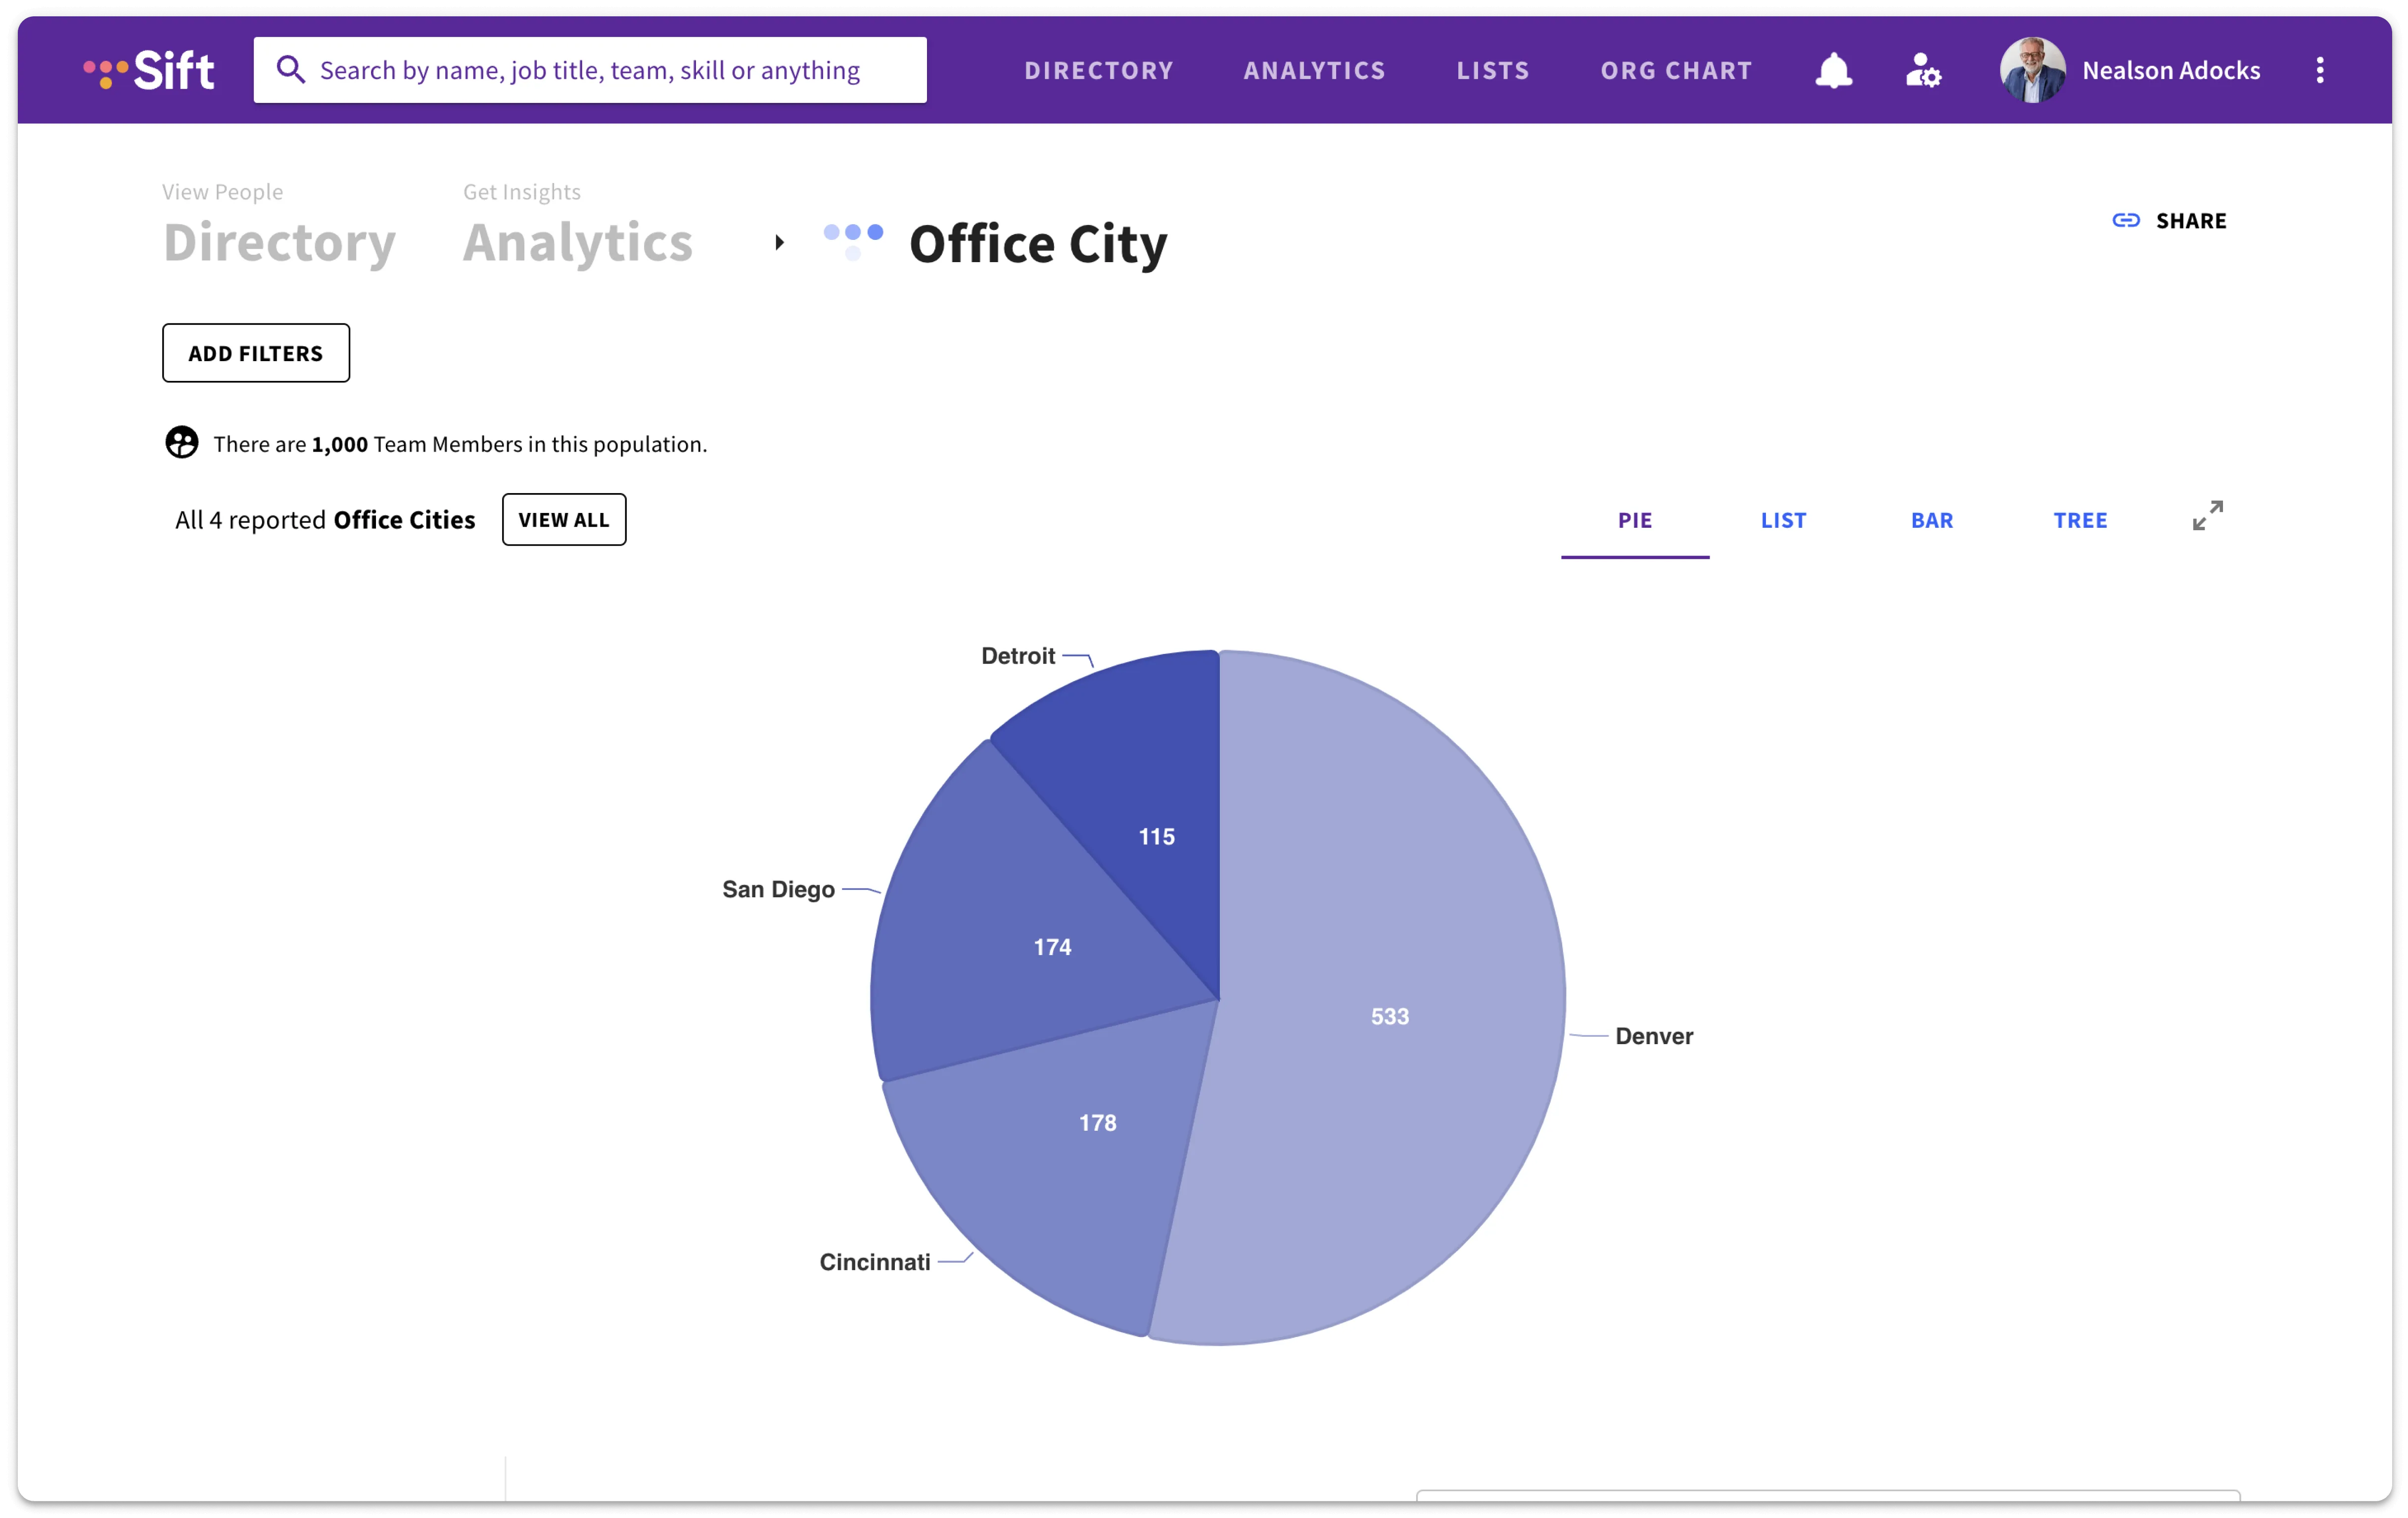Click ADD FILTERS button

(x=255, y=352)
